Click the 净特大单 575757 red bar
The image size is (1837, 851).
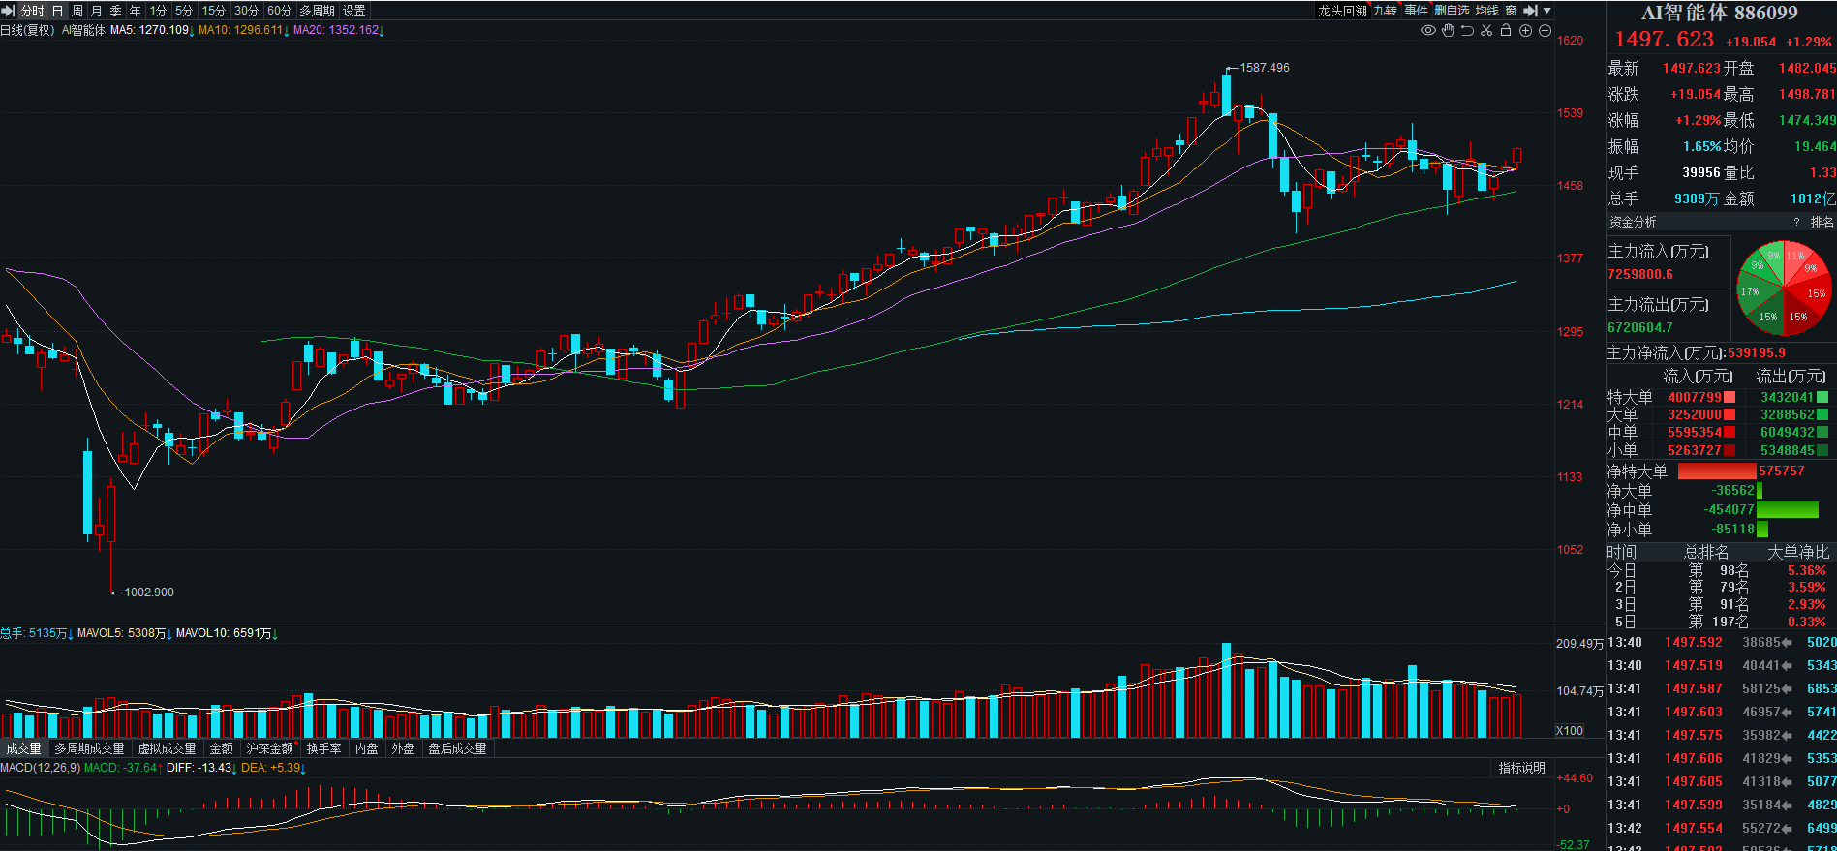click(x=1716, y=471)
